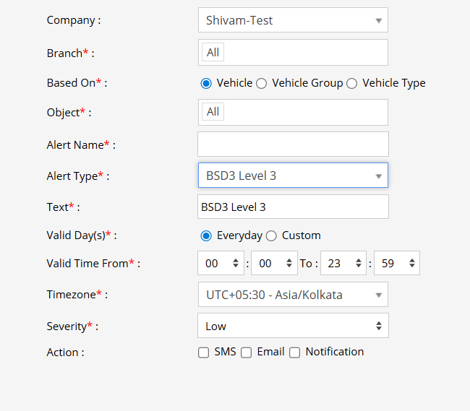Tick the Email action checkbox
This screenshot has width=470, height=411.
coord(247,352)
